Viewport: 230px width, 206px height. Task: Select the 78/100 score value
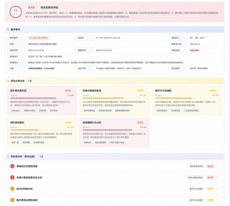coord(143,127)
